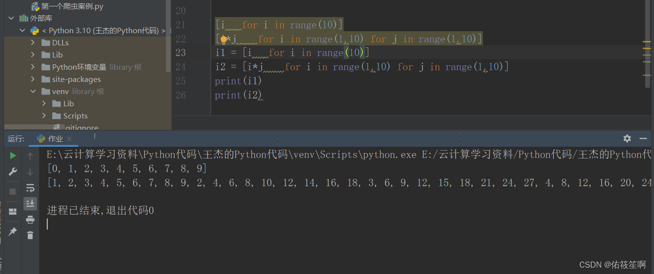
Task: Open run panel settings gear
Action: (x=627, y=138)
